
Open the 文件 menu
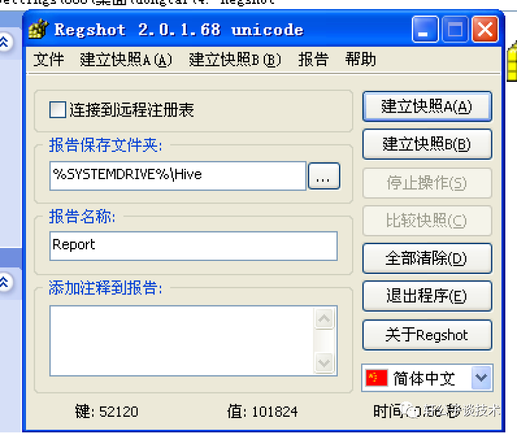48,60
